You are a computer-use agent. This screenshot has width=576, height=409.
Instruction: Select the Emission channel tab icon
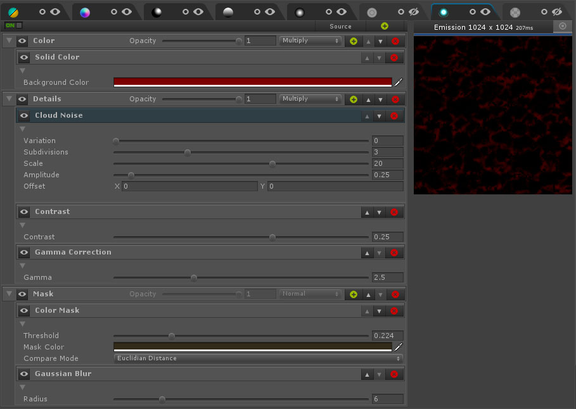pyautogui.click(x=444, y=12)
